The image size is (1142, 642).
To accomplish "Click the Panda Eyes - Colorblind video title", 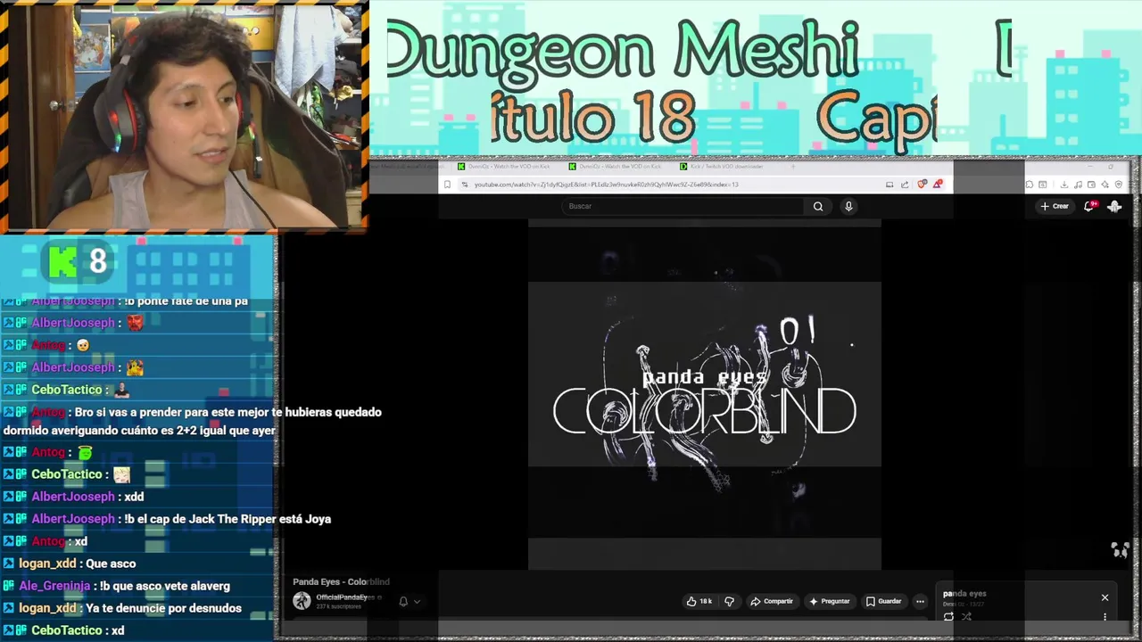I will click(x=341, y=581).
